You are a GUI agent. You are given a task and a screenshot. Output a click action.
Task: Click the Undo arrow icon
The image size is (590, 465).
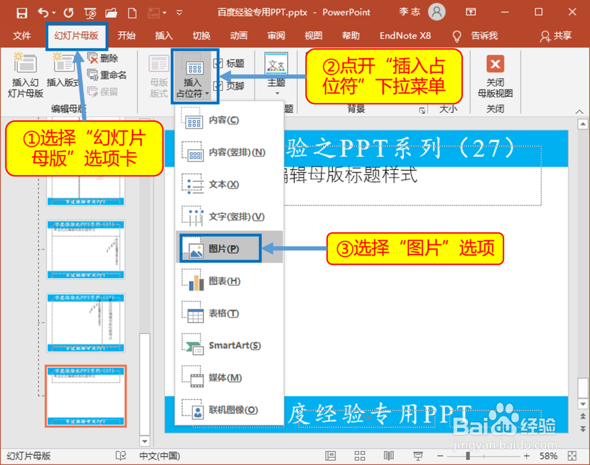coord(43,13)
